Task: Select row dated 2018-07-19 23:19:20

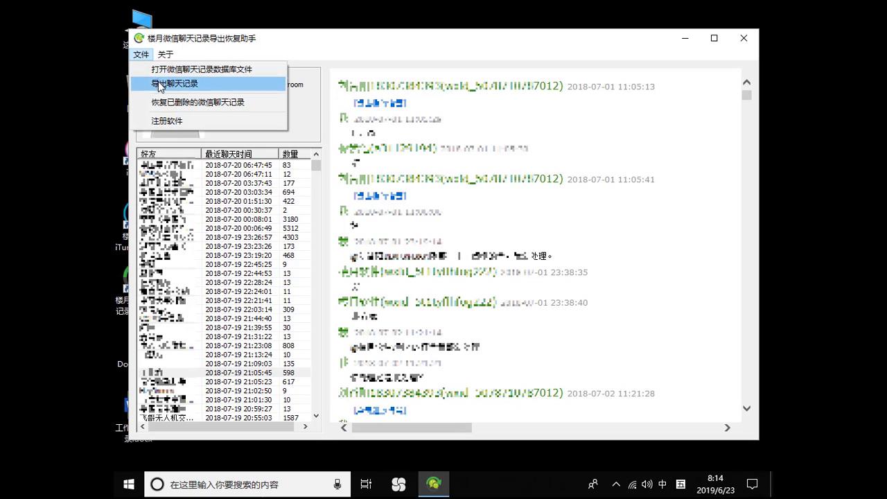Action: [x=224, y=256]
